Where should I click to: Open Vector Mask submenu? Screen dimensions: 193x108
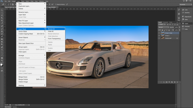(x=31, y=32)
